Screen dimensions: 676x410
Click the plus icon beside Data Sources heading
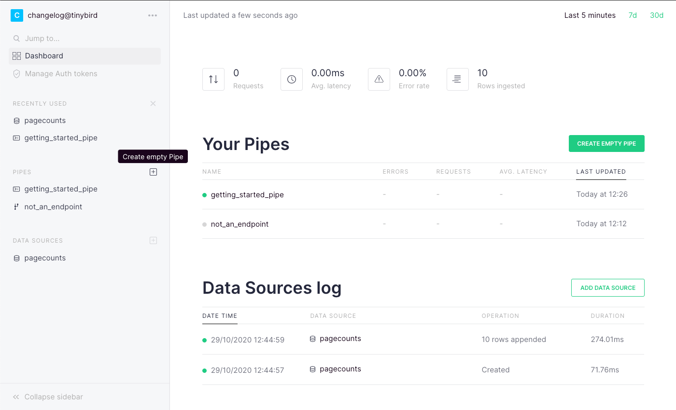click(x=153, y=241)
